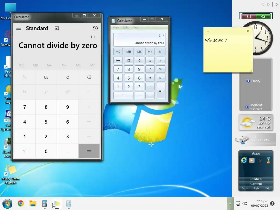Tap digit 0 in the modern Standard calculator
Viewport: 280px width, 210px height.
pos(46,151)
